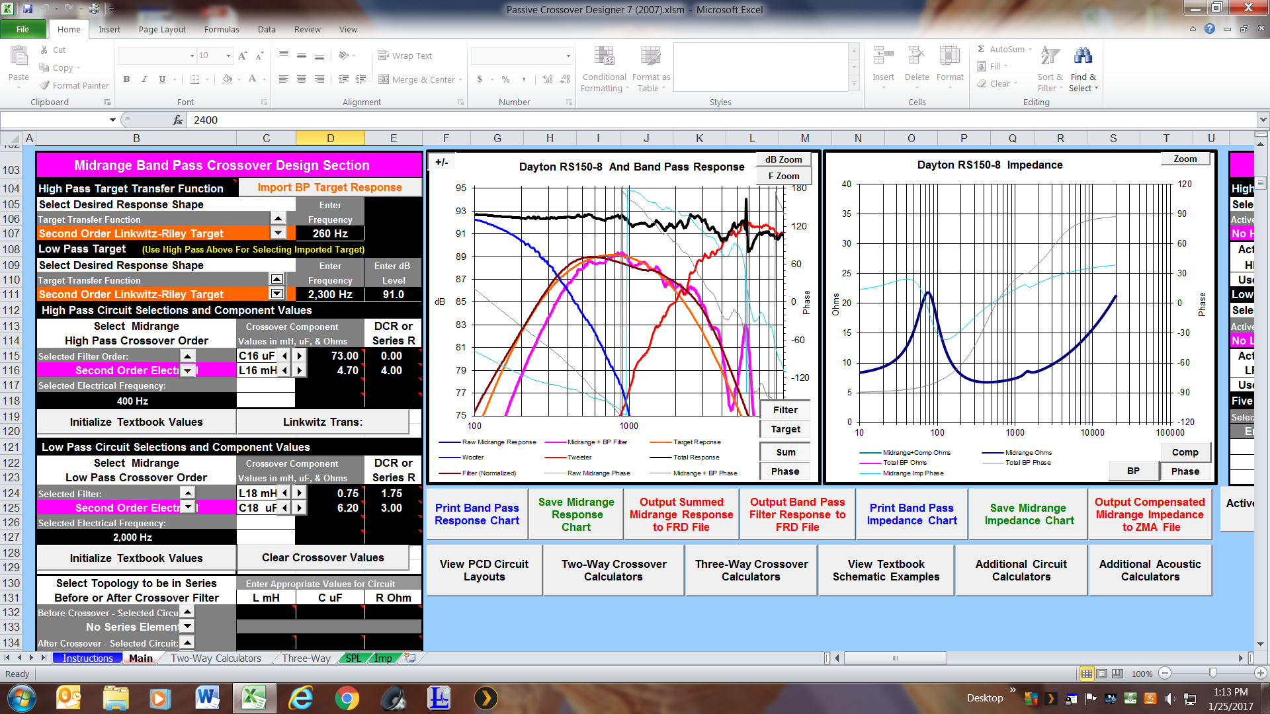Toggle italic formatting button

[144, 79]
